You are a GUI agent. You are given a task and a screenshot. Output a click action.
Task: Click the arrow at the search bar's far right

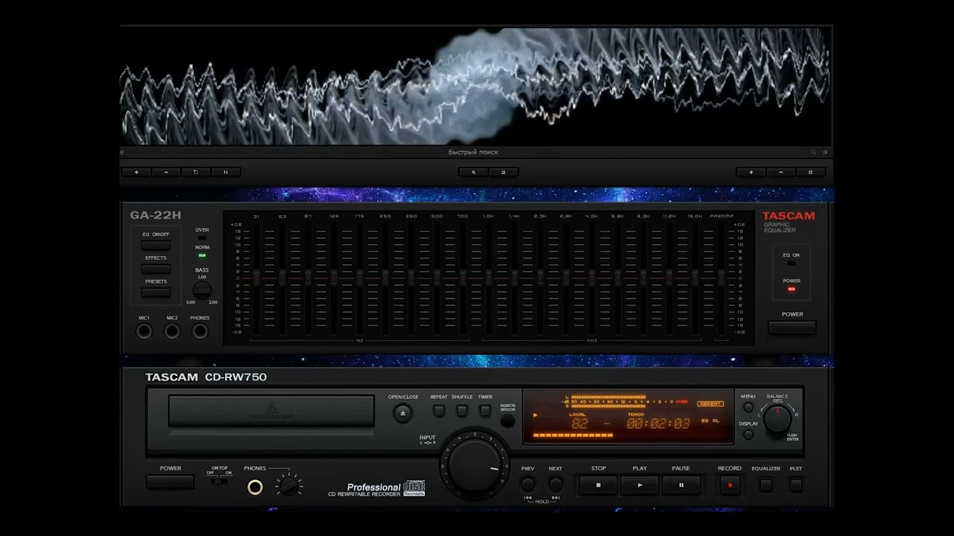coord(826,152)
